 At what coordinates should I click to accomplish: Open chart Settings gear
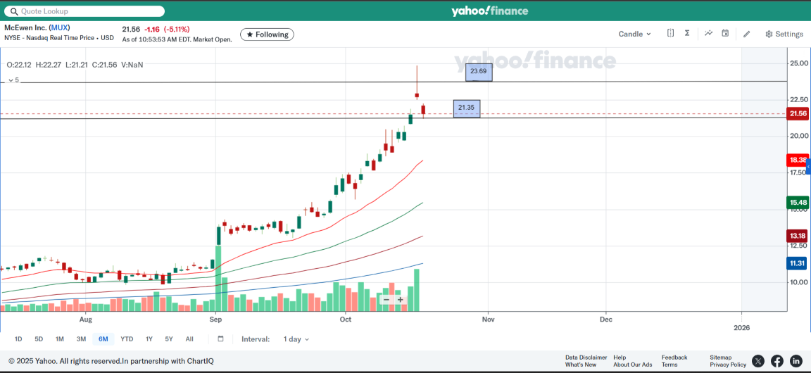point(784,34)
